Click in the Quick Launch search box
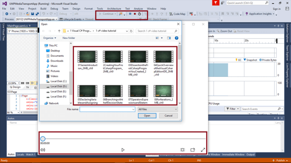This screenshot has height=163, width=291. [x=248, y=3]
